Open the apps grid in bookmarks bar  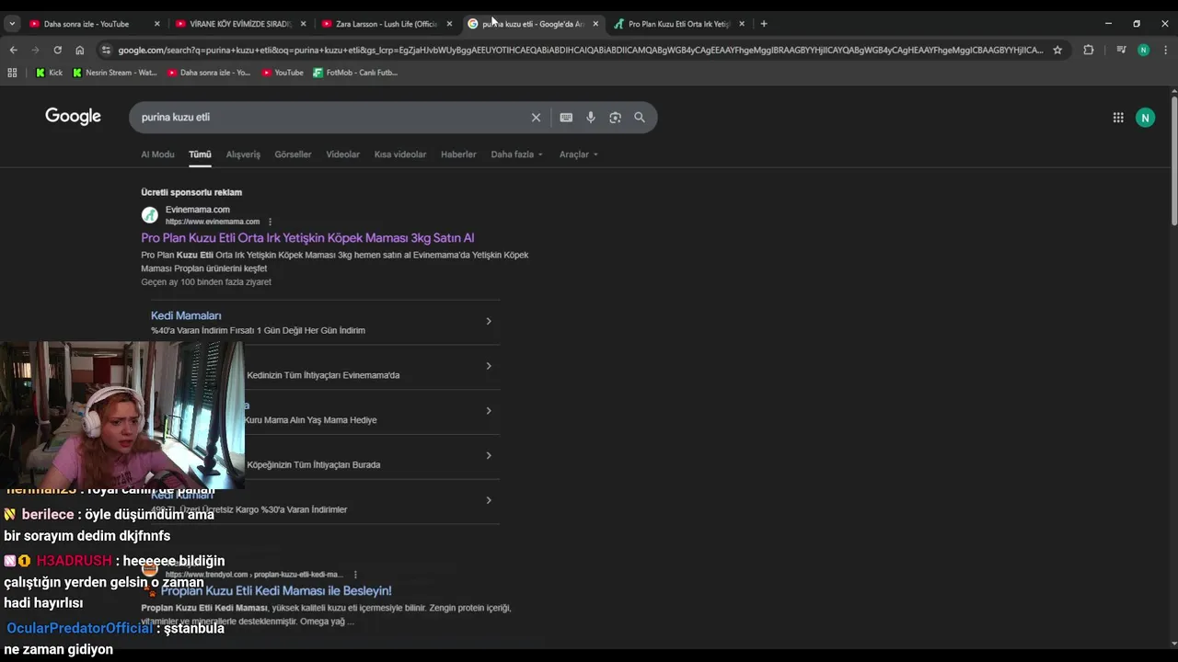[12, 73]
